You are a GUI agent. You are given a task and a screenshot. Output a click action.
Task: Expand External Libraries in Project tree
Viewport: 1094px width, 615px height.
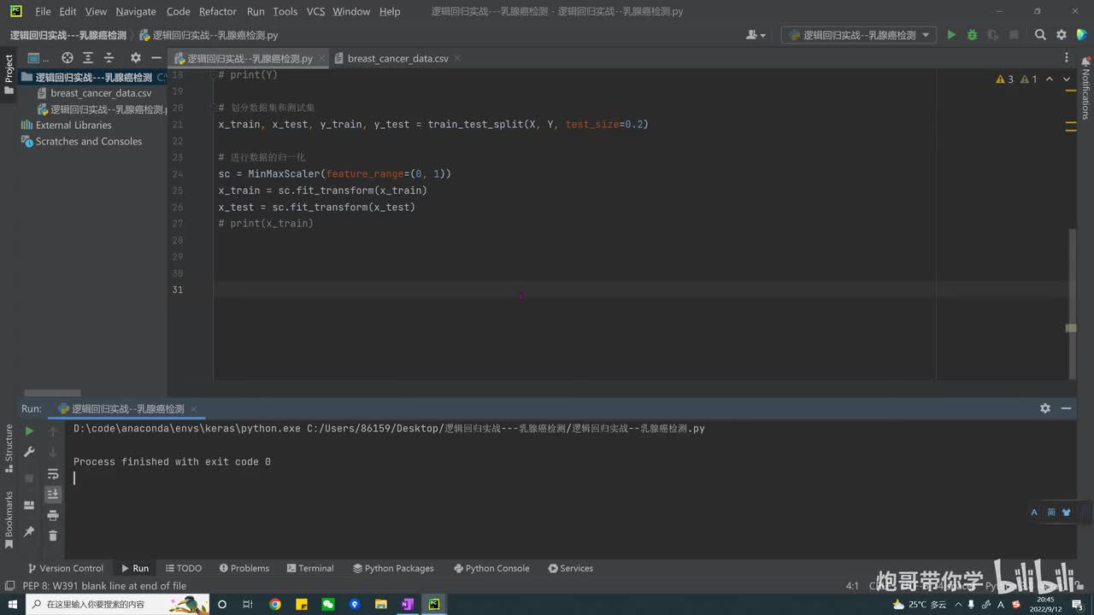click(74, 125)
